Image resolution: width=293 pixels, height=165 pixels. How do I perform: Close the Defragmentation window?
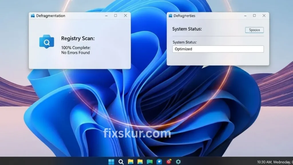[x=126, y=15]
